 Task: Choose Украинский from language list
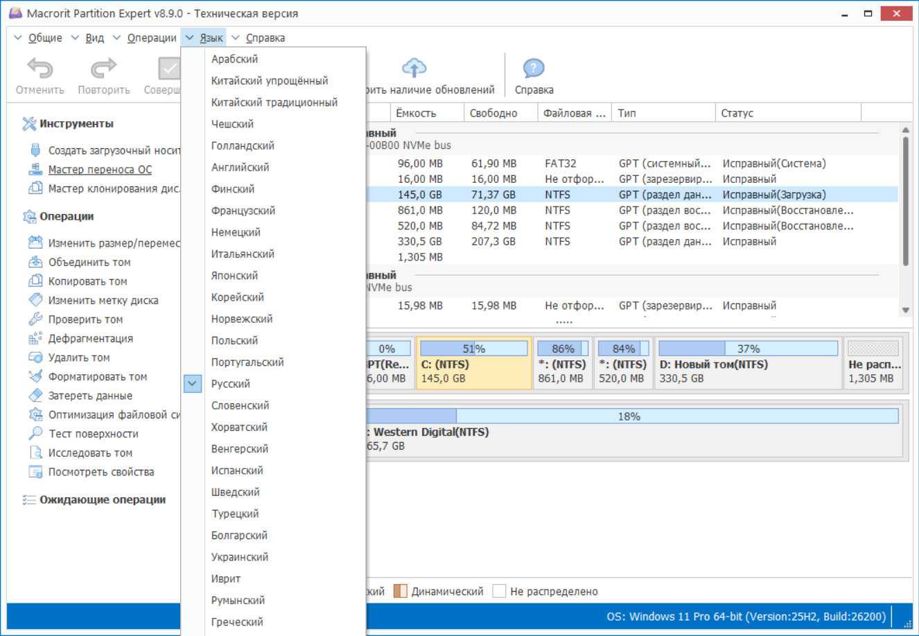point(240,557)
